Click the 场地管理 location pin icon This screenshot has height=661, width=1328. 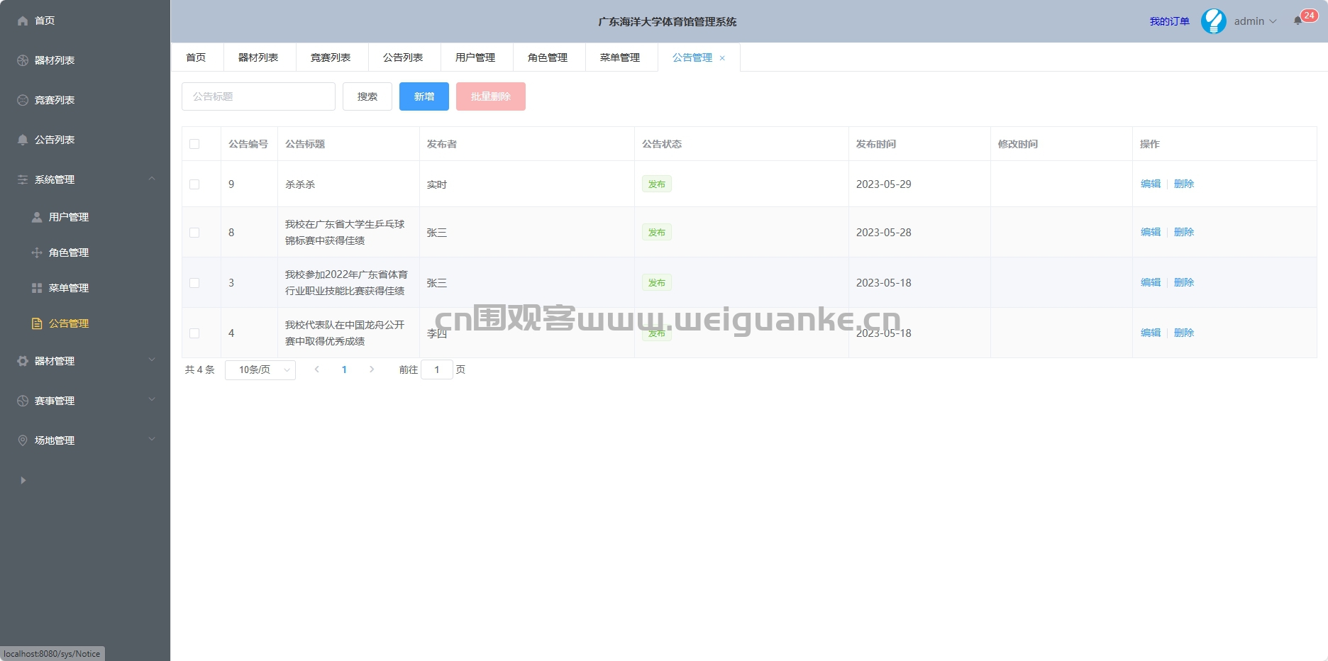tap(23, 440)
